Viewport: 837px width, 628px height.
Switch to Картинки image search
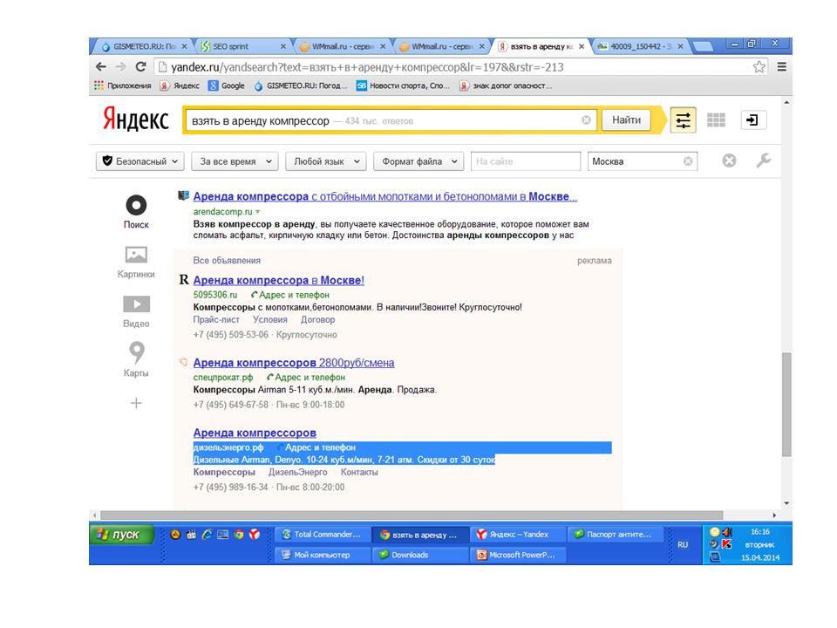tap(136, 262)
